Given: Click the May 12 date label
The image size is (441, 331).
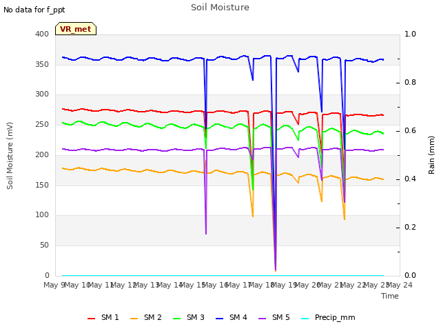Looking at the screenshot, I should [123, 285].
